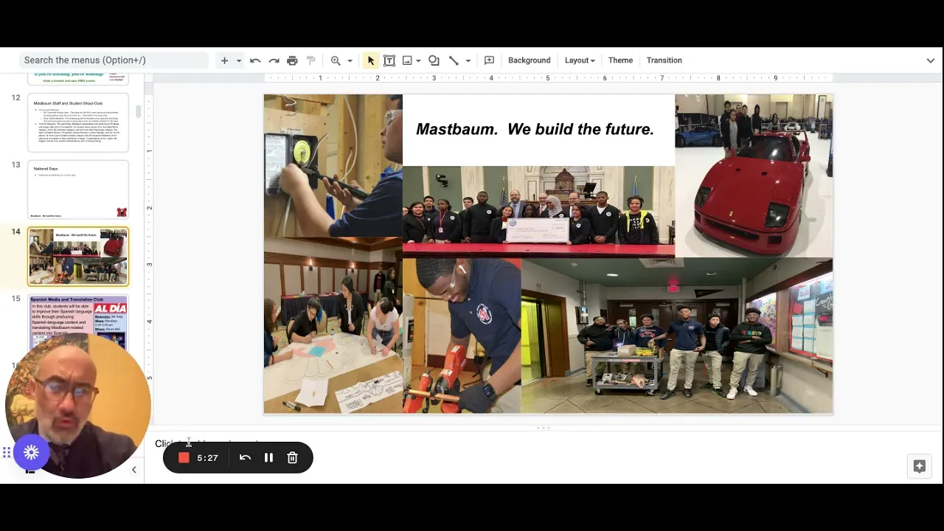Click the purple Loom starburst button
The width and height of the screenshot is (944, 531).
[31, 452]
